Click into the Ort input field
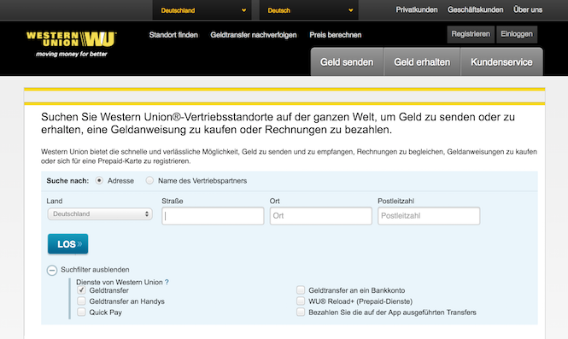The width and height of the screenshot is (568, 339). tap(321, 216)
